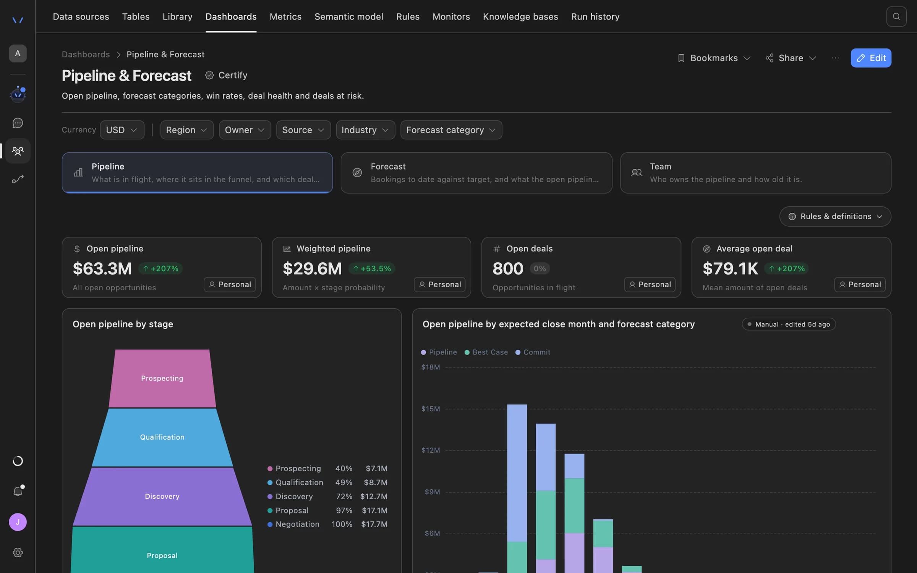The width and height of the screenshot is (917, 573).
Task: Select the Team view tab
Action: pyautogui.click(x=755, y=173)
